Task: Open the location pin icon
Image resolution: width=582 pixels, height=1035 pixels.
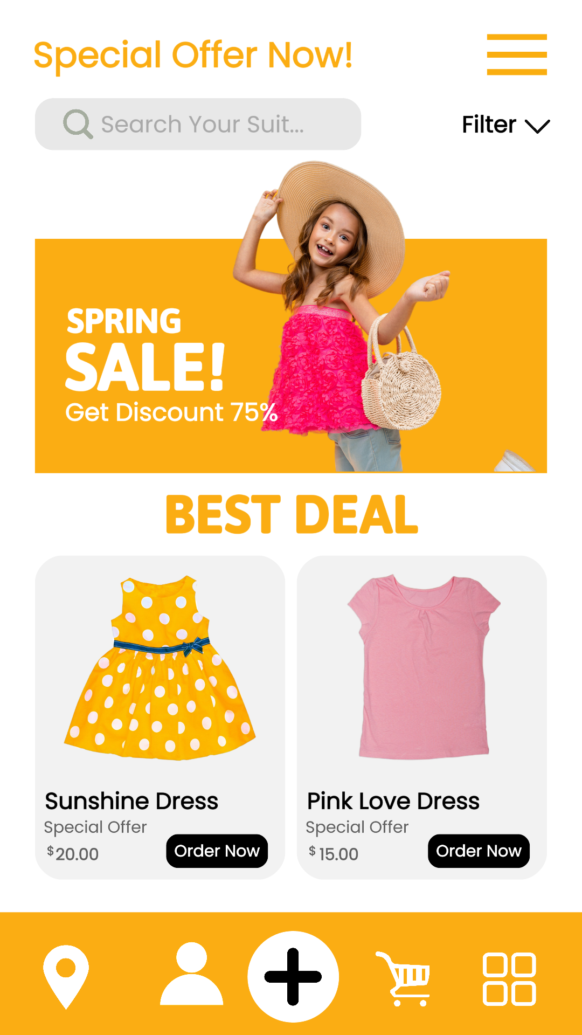Action: (x=66, y=977)
